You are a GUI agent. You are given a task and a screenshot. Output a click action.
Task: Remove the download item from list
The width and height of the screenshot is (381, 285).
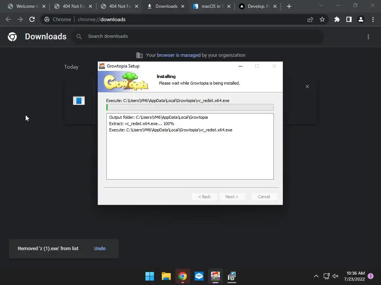coord(307,86)
